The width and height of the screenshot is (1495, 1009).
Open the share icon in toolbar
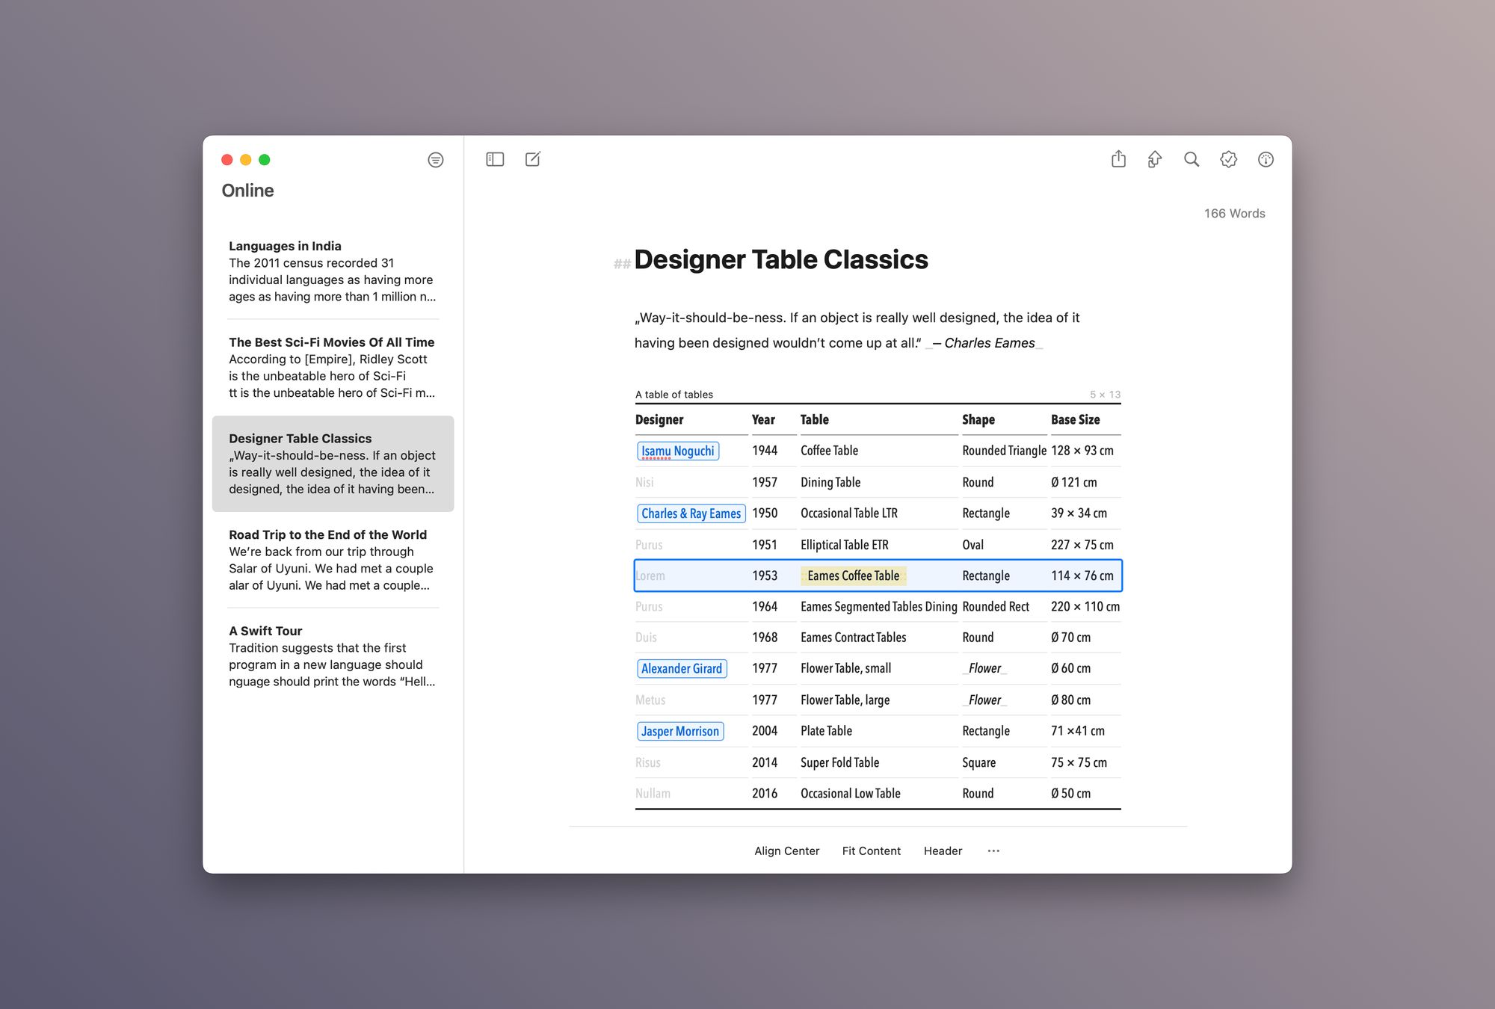pyautogui.click(x=1118, y=158)
